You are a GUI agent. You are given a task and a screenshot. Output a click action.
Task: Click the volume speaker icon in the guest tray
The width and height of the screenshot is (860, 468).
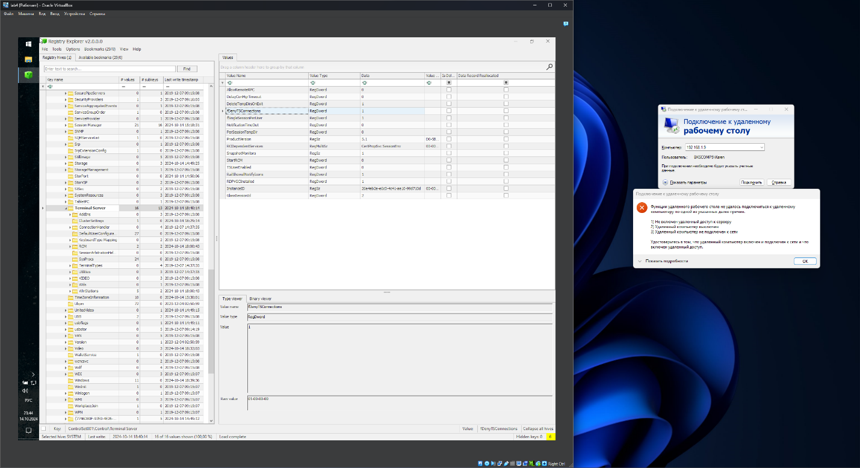point(25,391)
